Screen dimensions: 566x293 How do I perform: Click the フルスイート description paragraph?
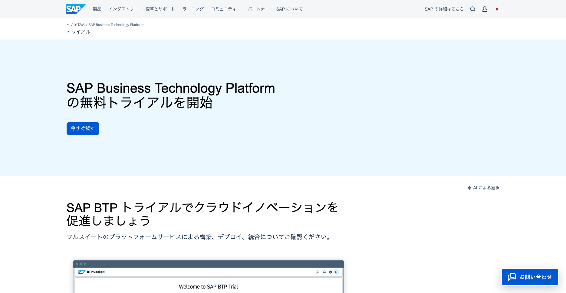(x=199, y=237)
